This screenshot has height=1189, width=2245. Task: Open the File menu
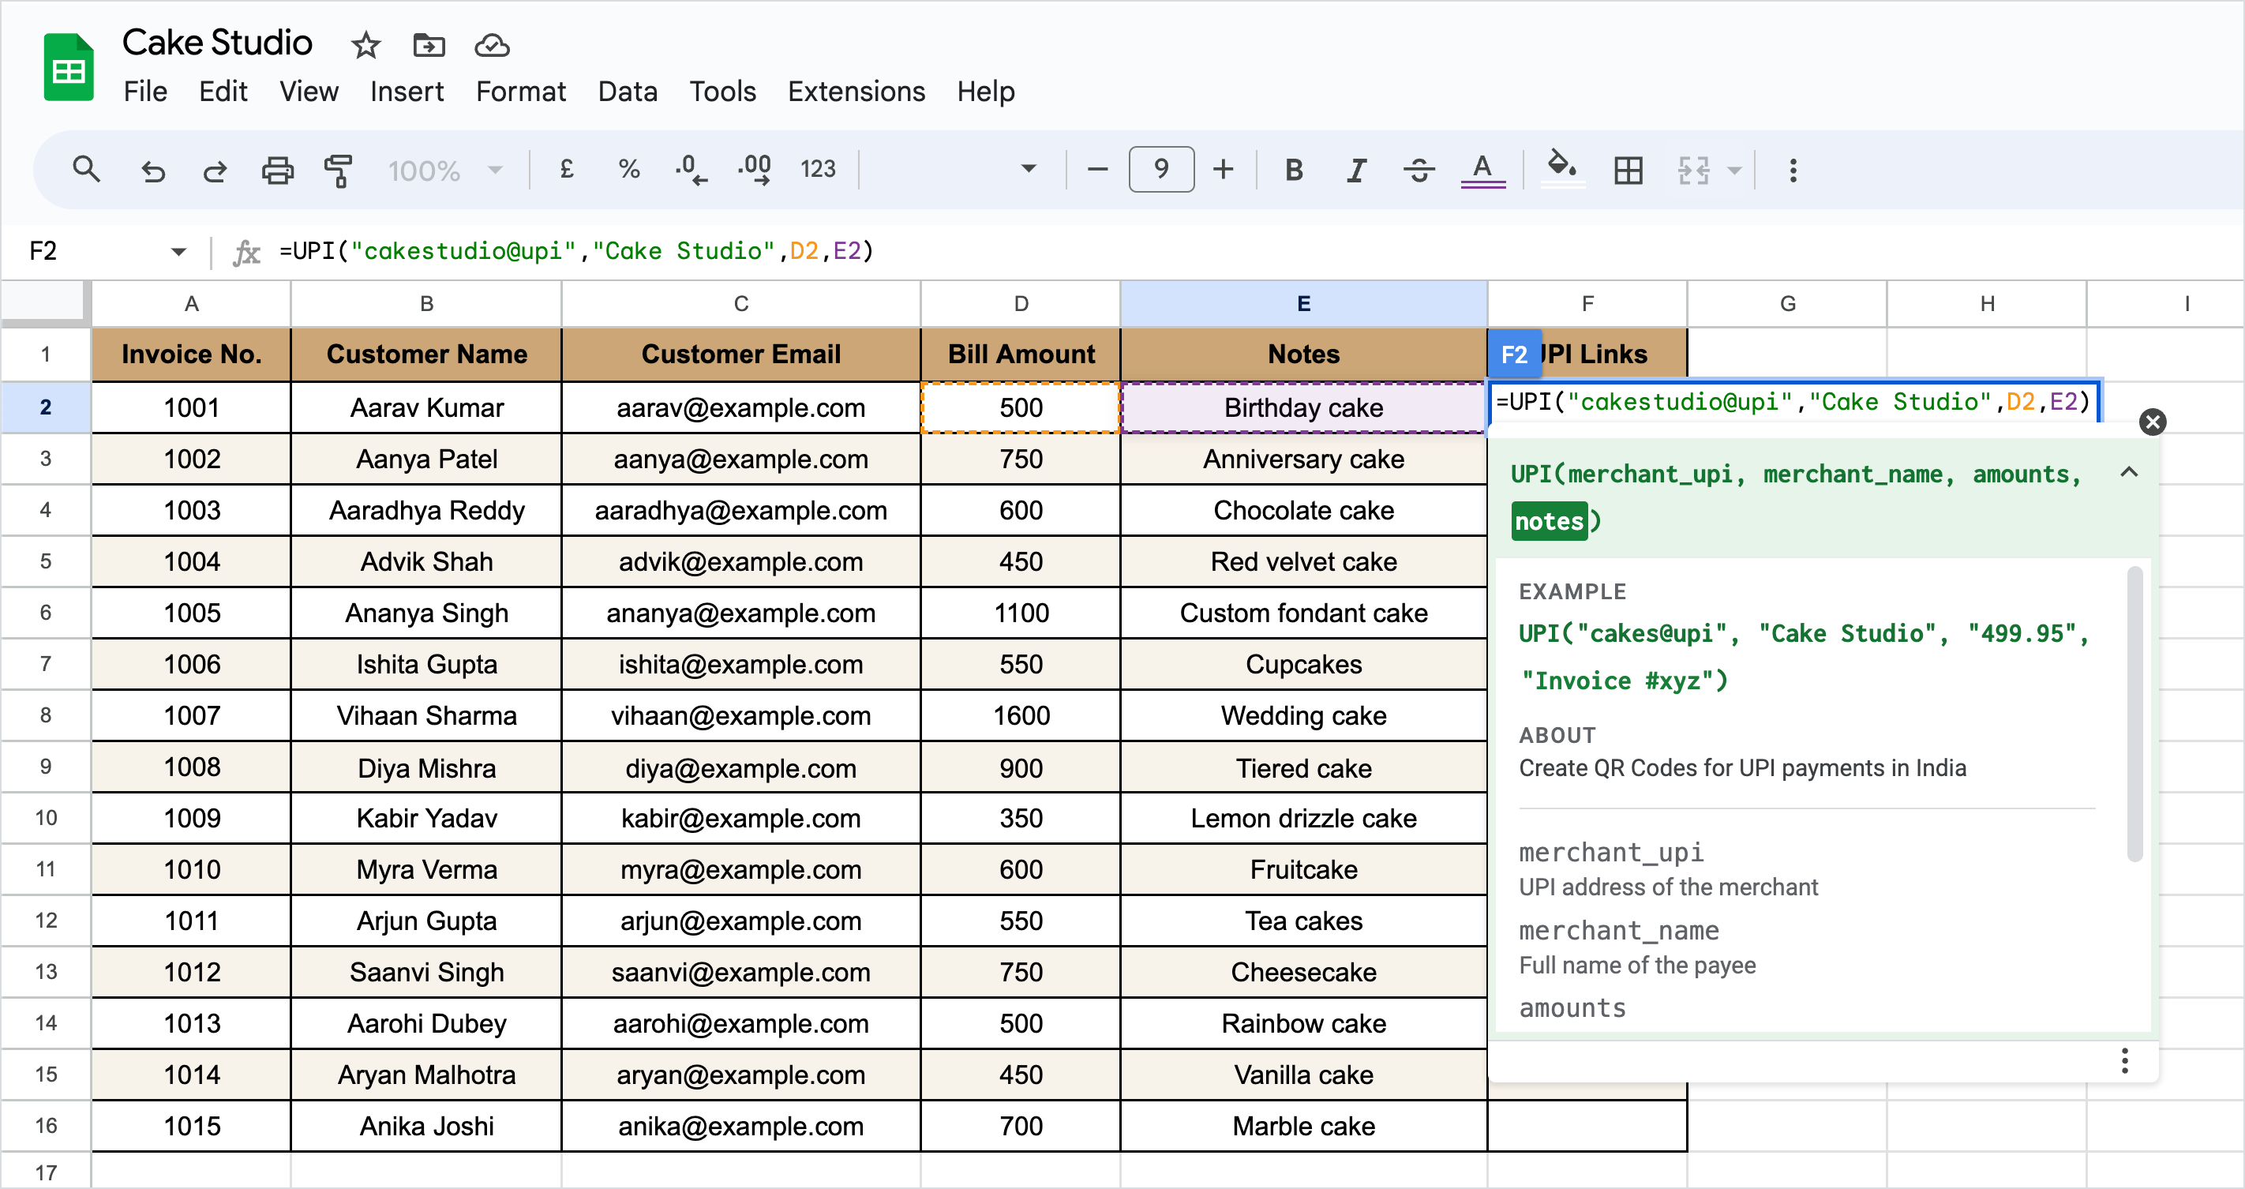tap(144, 91)
